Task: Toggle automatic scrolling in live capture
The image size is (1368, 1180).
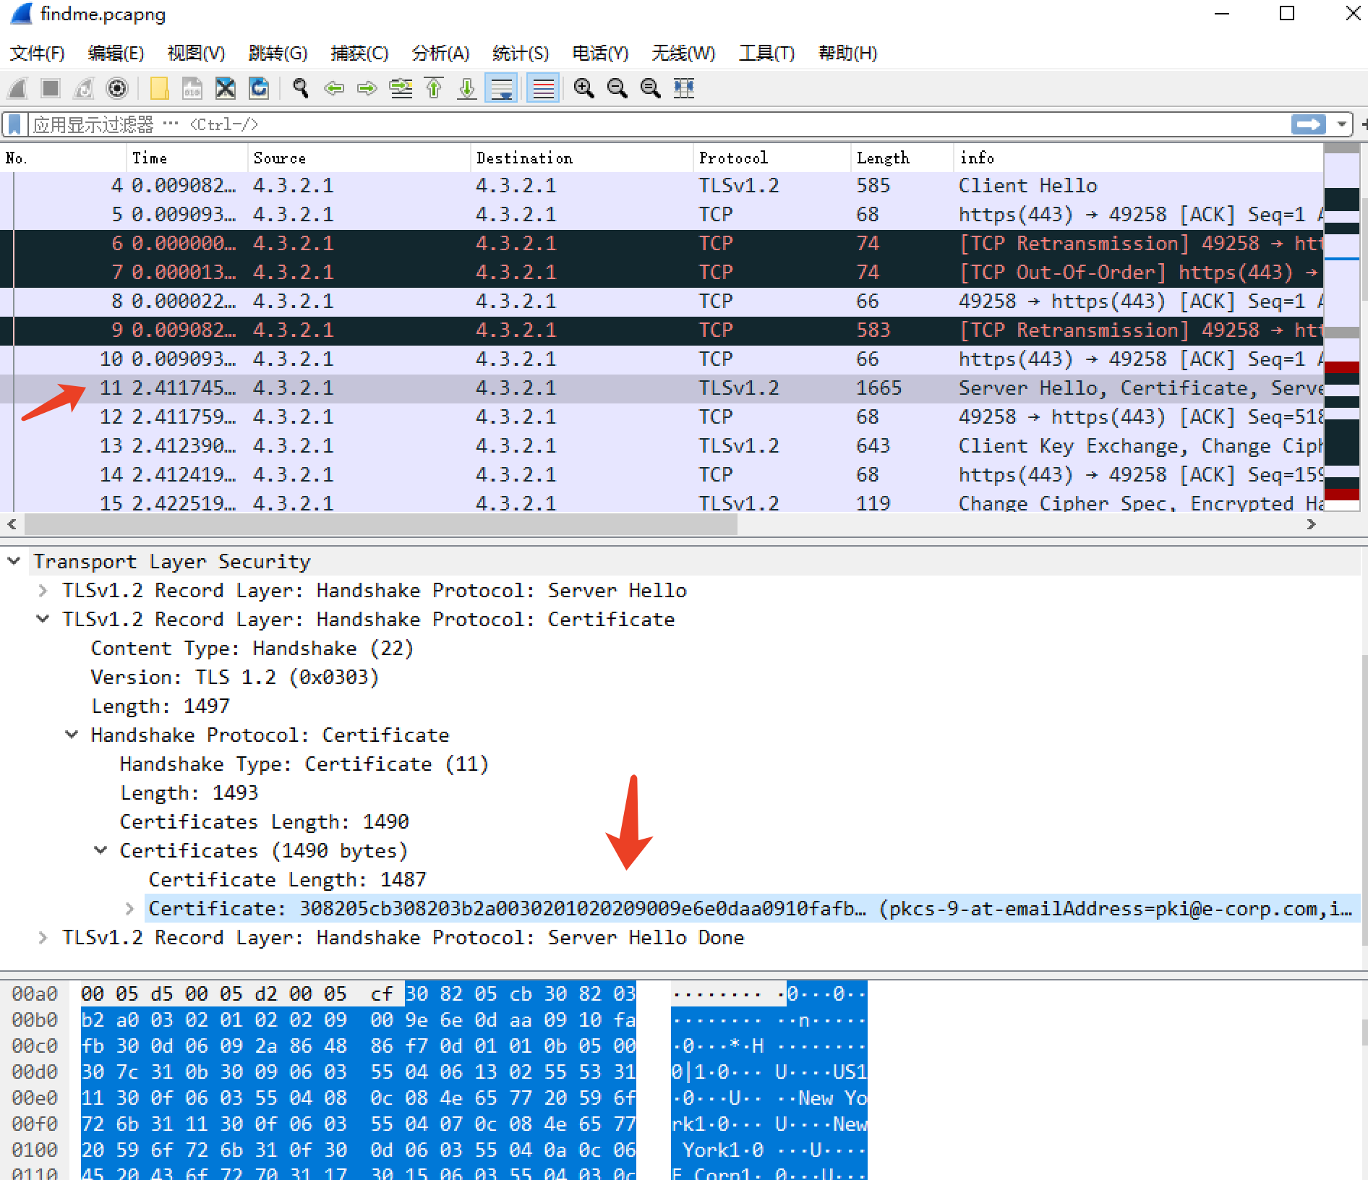Action: pyautogui.click(x=501, y=88)
